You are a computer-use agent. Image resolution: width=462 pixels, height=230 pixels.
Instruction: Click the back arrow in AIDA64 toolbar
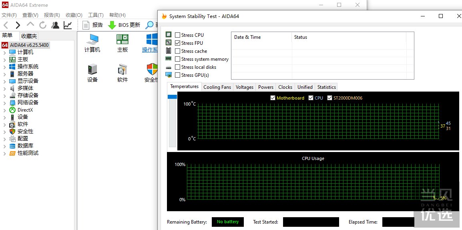[6, 25]
